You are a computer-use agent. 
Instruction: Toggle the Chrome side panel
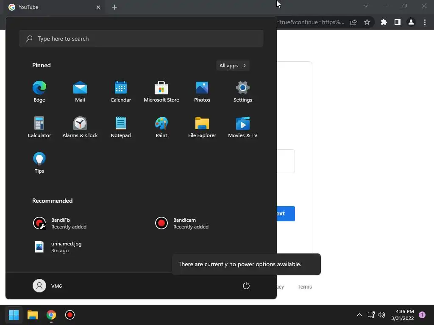(x=398, y=22)
